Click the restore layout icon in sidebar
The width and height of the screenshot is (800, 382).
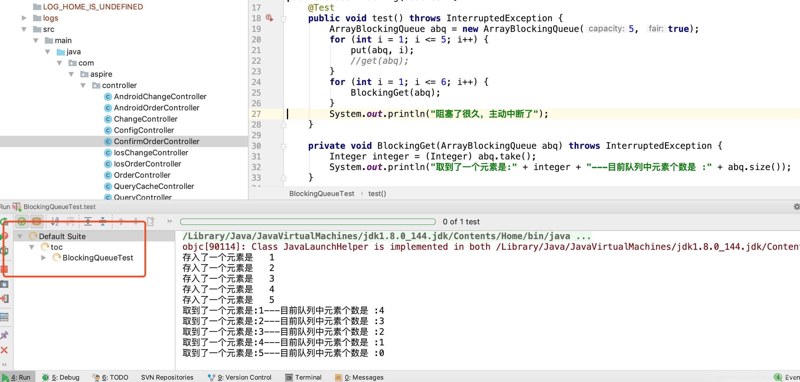[x=4, y=317]
